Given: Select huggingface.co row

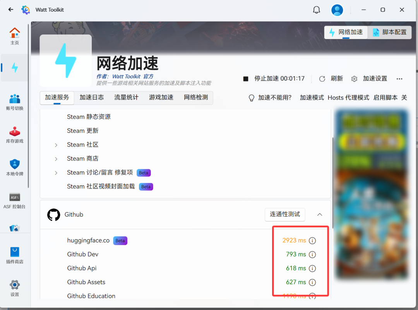Looking at the screenshot, I should 185,241.
